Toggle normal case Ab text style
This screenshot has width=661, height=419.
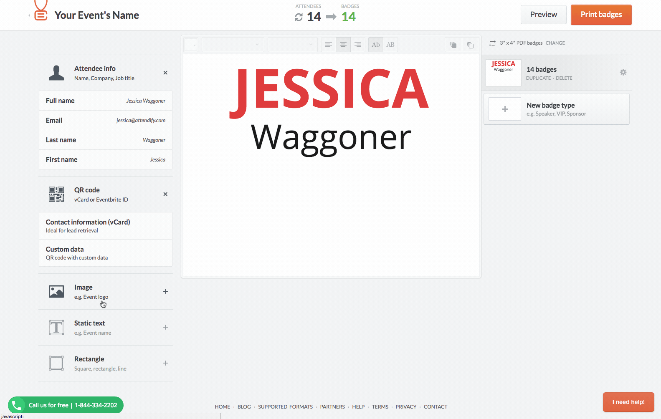376,45
